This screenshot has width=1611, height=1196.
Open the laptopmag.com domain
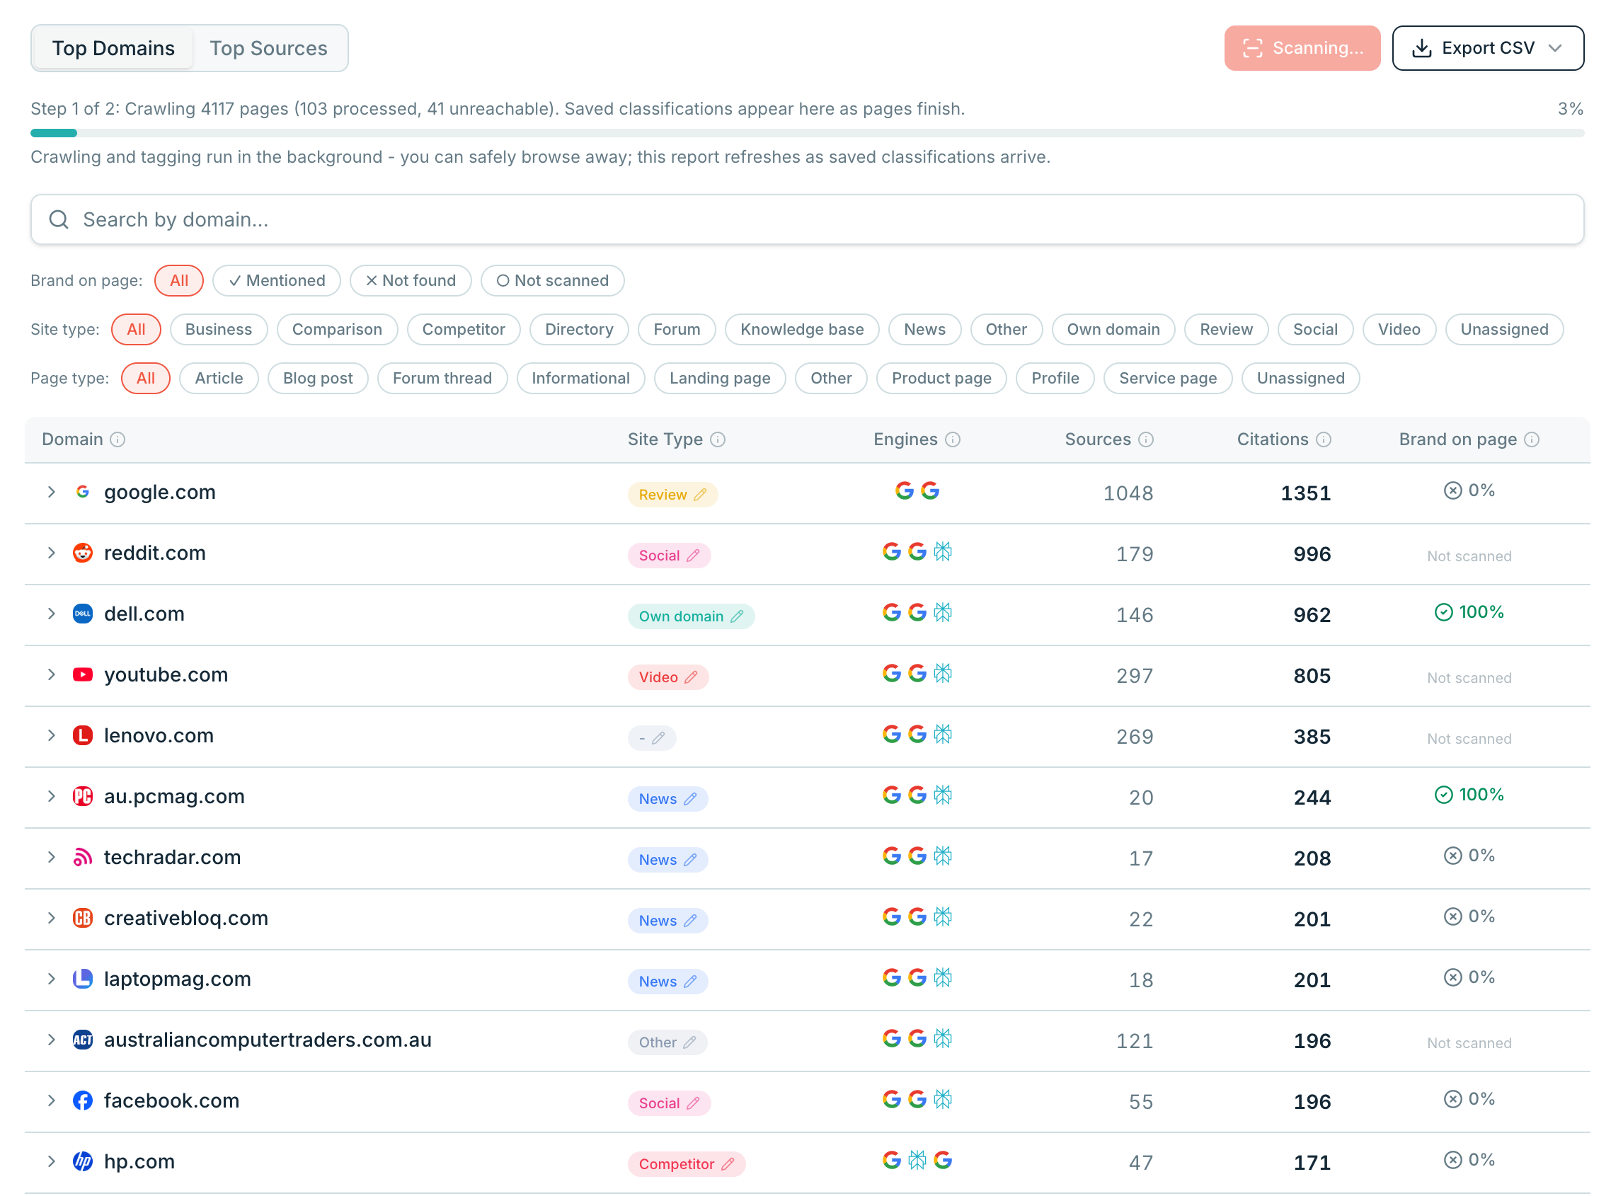point(178,979)
